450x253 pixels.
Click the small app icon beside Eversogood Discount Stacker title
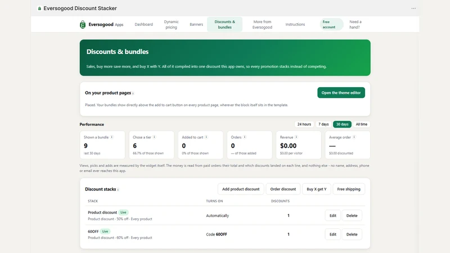[x=39, y=8]
